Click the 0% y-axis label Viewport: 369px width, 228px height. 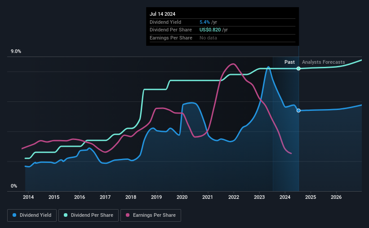tap(14, 186)
